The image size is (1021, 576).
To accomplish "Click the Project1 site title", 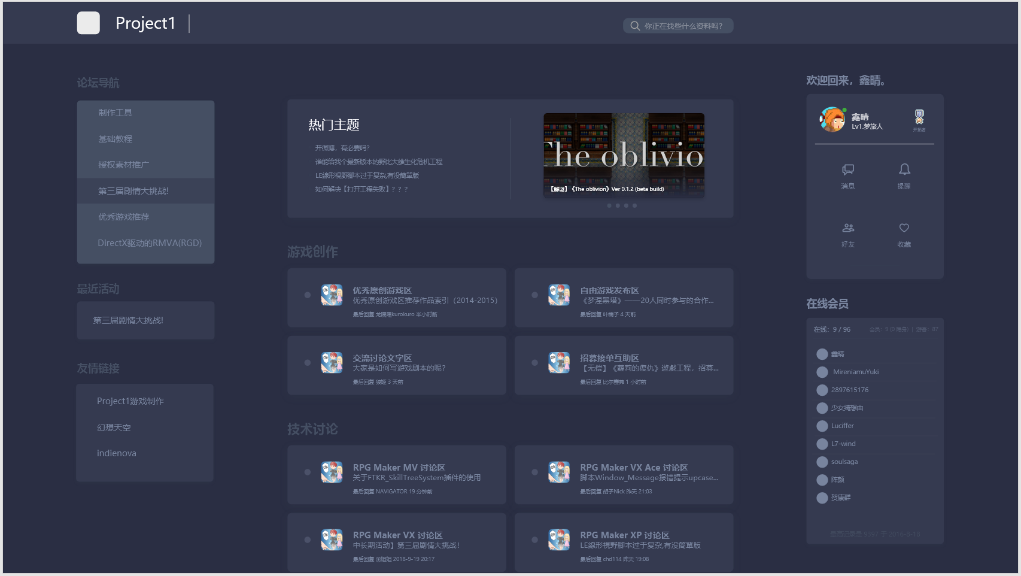I will pyautogui.click(x=145, y=23).
